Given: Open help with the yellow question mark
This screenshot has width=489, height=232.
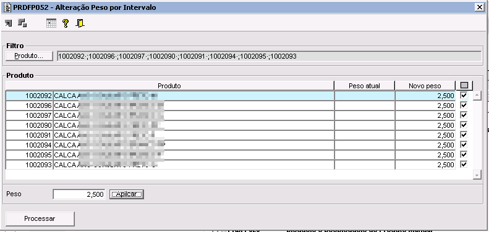Looking at the screenshot, I should [x=65, y=23].
